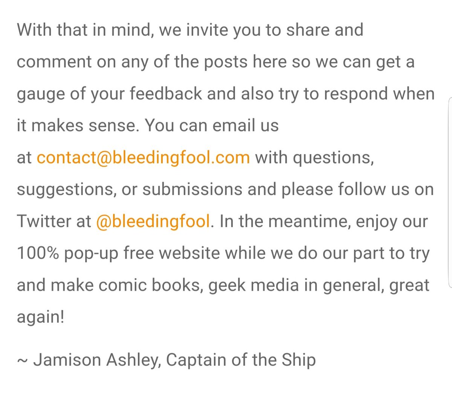The height and width of the screenshot is (402, 452).
Task: Click the phrase 'You can email us'
Action: point(212,125)
